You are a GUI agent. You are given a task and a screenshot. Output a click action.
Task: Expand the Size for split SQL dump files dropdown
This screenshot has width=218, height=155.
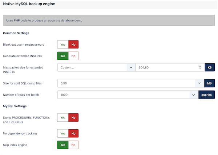coord(199,83)
